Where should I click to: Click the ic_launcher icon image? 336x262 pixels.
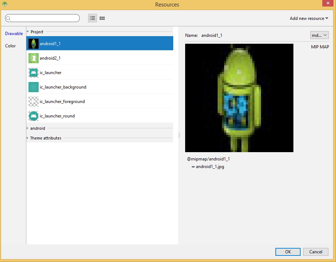(34, 73)
